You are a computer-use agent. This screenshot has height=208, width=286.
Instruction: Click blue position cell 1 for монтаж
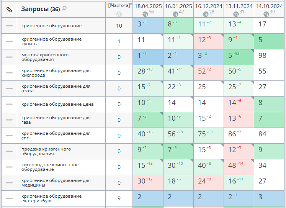[148, 57]
